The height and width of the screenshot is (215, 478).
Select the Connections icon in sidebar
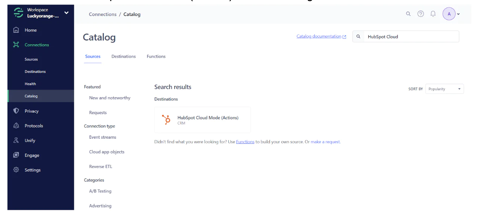16,44
